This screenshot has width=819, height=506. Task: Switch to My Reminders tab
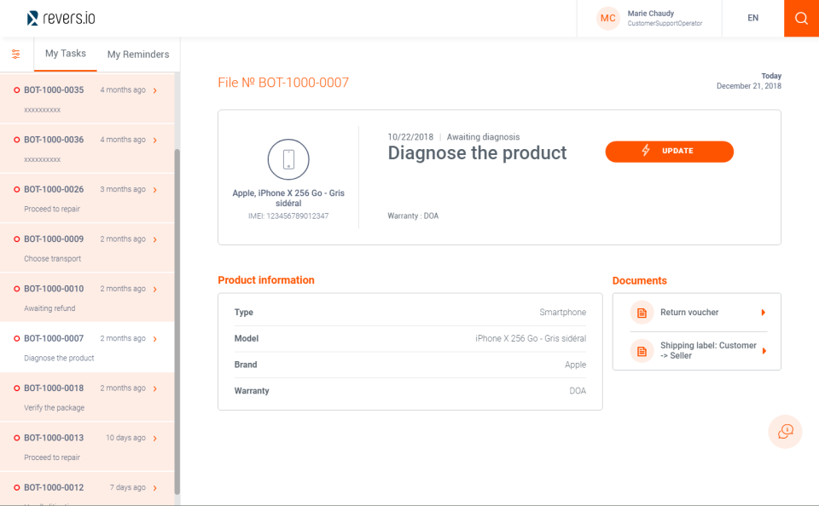click(138, 55)
